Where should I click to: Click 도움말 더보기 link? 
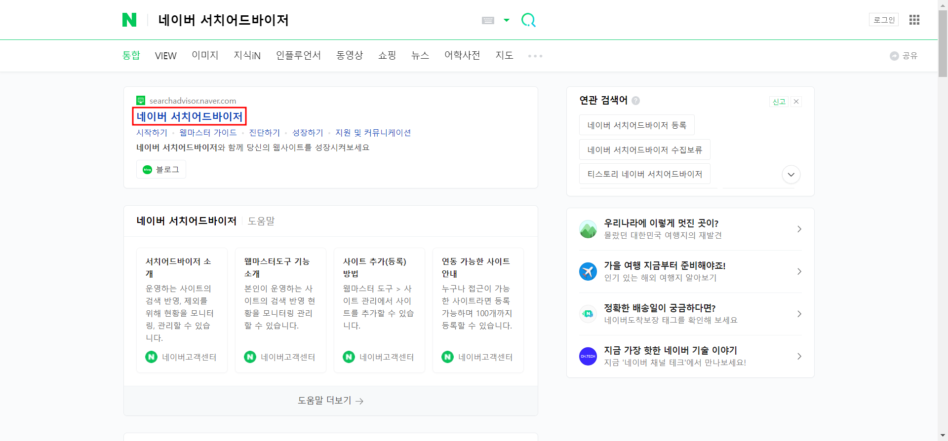coord(331,401)
